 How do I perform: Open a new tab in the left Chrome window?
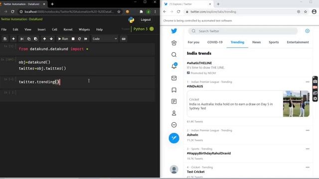point(52,4)
